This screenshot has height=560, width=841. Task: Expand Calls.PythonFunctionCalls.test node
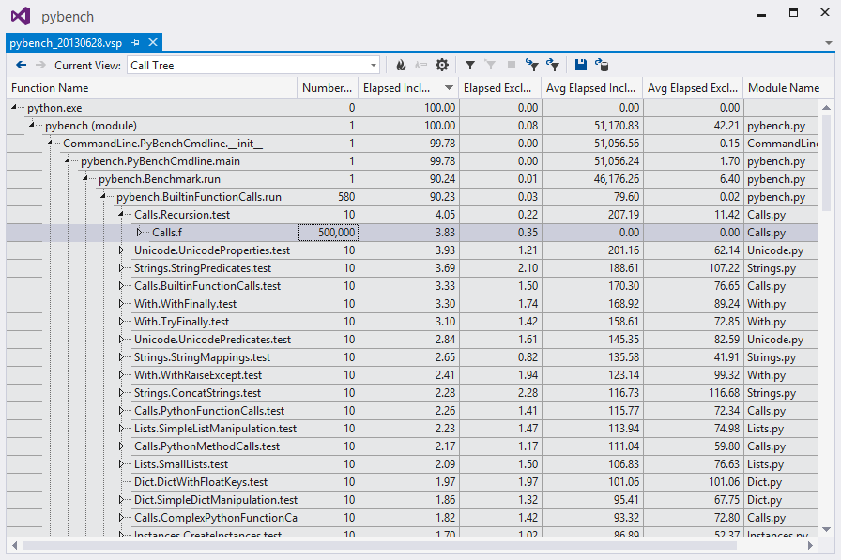point(121,411)
